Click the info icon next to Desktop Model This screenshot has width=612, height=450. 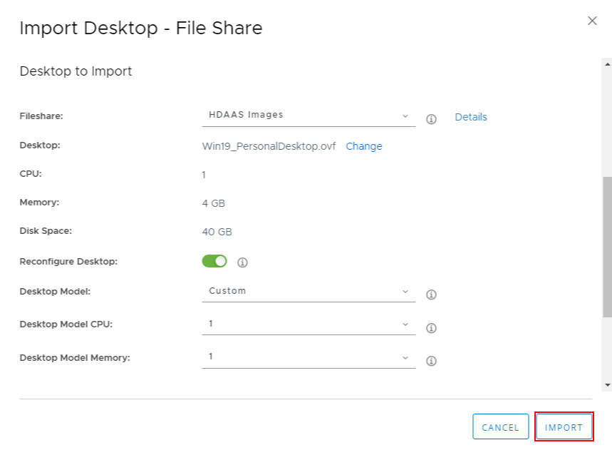431,295
